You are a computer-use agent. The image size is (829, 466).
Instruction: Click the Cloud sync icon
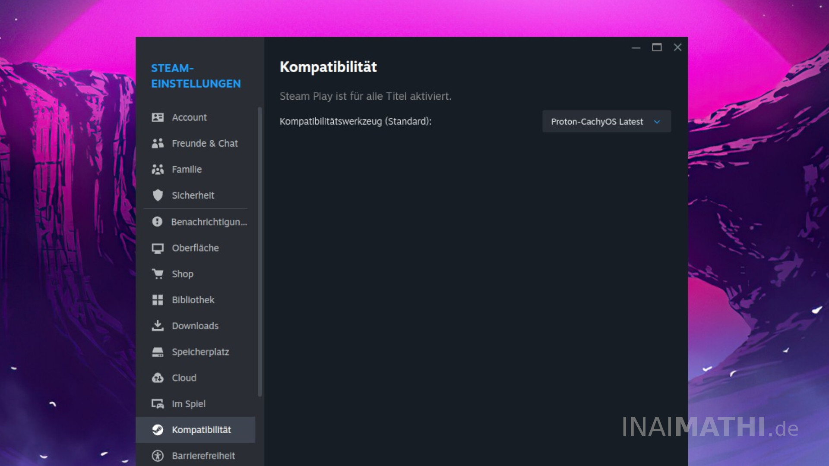158,378
